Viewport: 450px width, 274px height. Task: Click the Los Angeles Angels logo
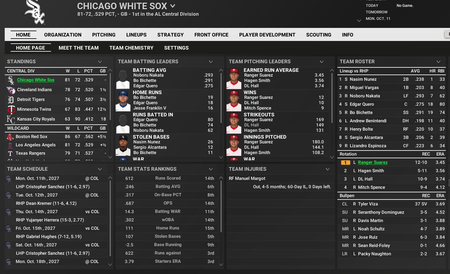10,145
